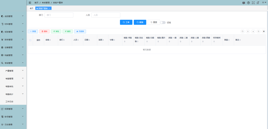The width and height of the screenshot is (268, 129).
Task: Refresh the table with the refresh icon
Action: point(258,31)
